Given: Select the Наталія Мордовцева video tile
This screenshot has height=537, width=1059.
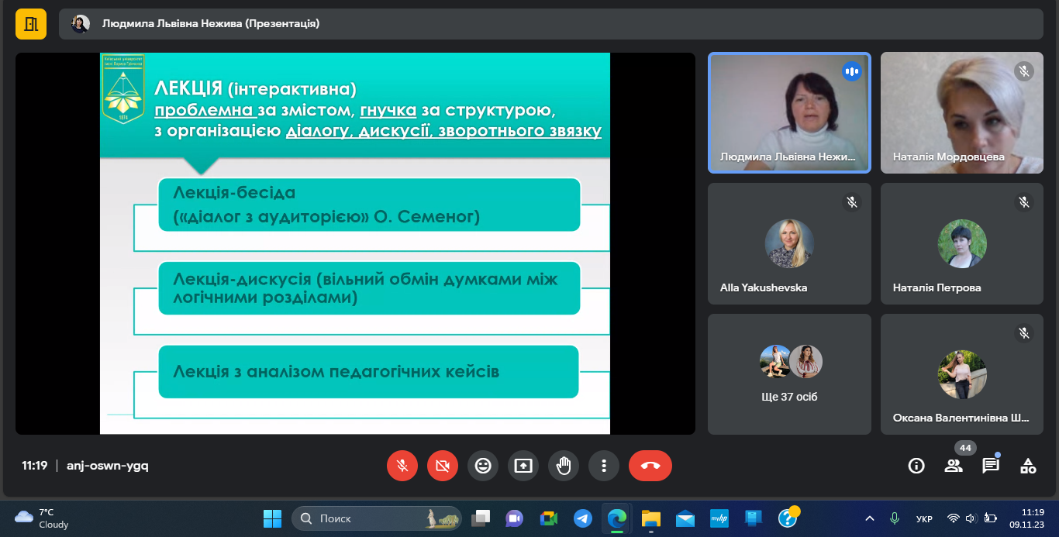Looking at the screenshot, I should (x=961, y=113).
